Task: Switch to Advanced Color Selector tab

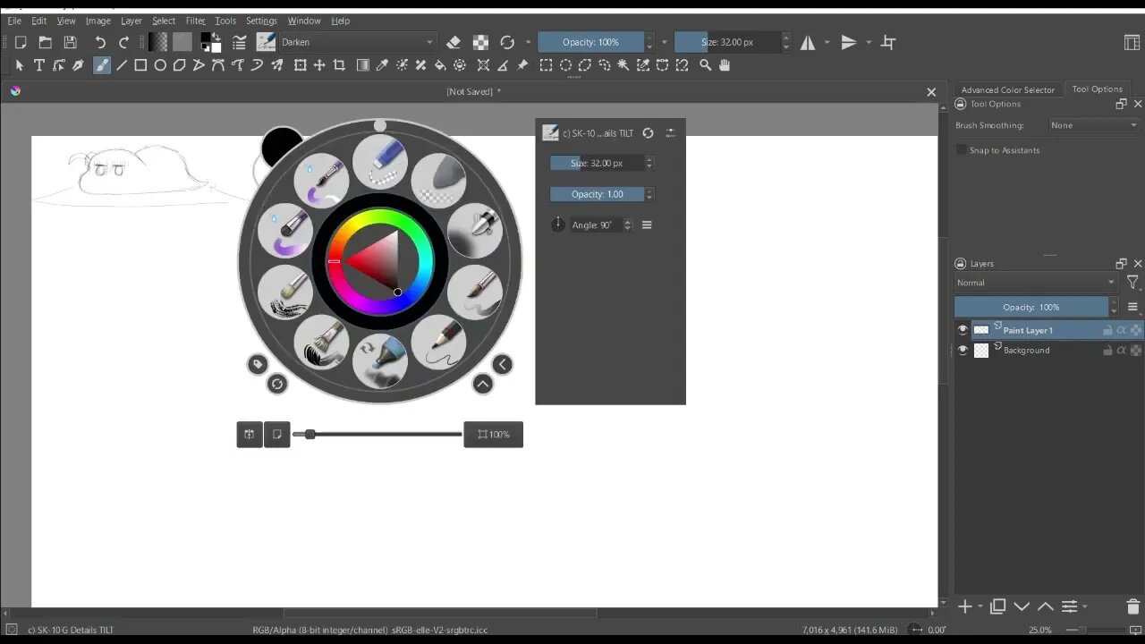Action: pyautogui.click(x=1007, y=89)
